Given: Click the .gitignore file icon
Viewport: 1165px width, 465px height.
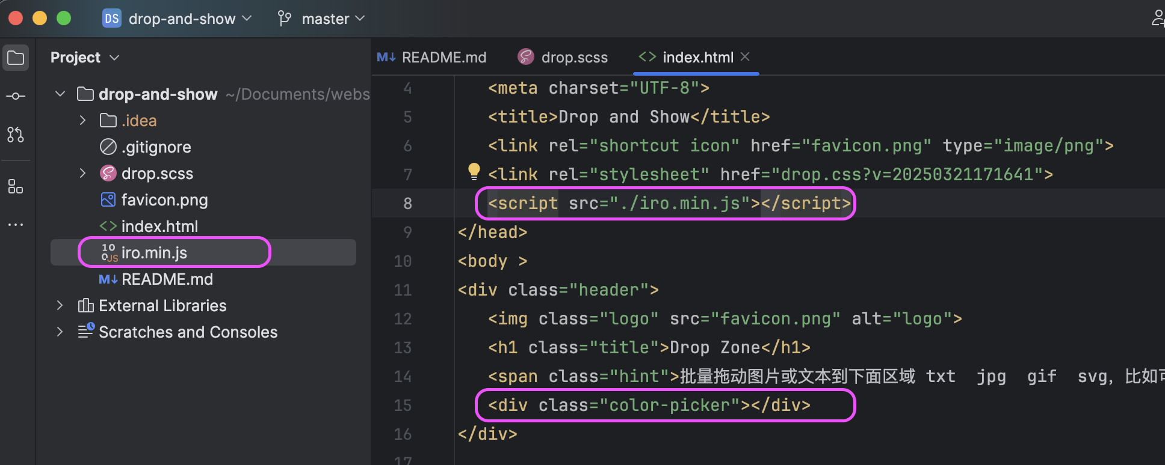Looking at the screenshot, I should pyautogui.click(x=108, y=147).
